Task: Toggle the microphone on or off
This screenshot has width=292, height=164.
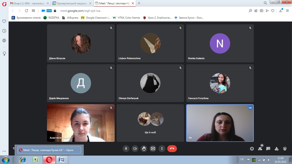Action: coord(126,148)
